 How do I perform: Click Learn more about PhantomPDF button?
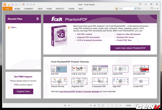coord(130,48)
